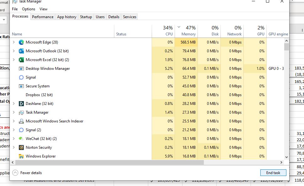
Task: Switch to the Performance tab
Action: pos(43,17)
